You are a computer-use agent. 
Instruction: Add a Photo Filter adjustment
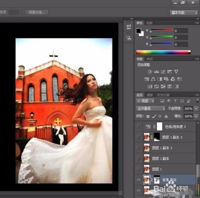166,79
